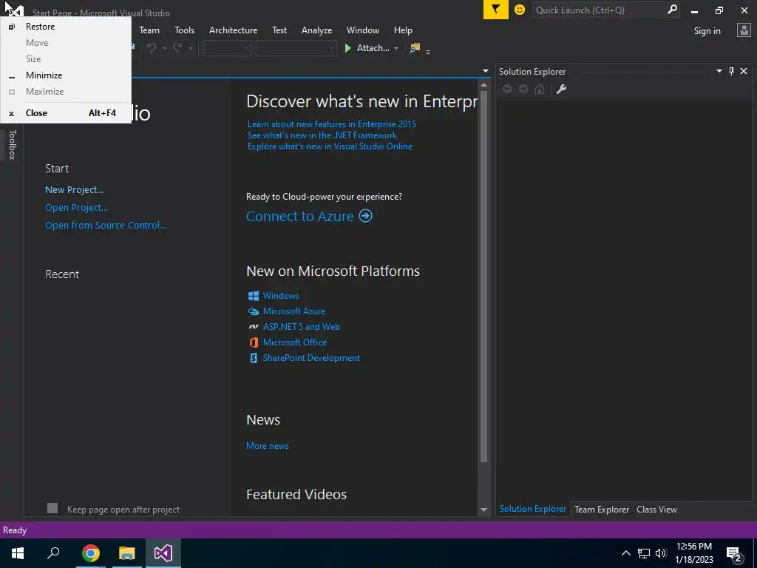This screenshot has height=568, width=757.
Task: Open the Tools menu
Action: (184, 30)
